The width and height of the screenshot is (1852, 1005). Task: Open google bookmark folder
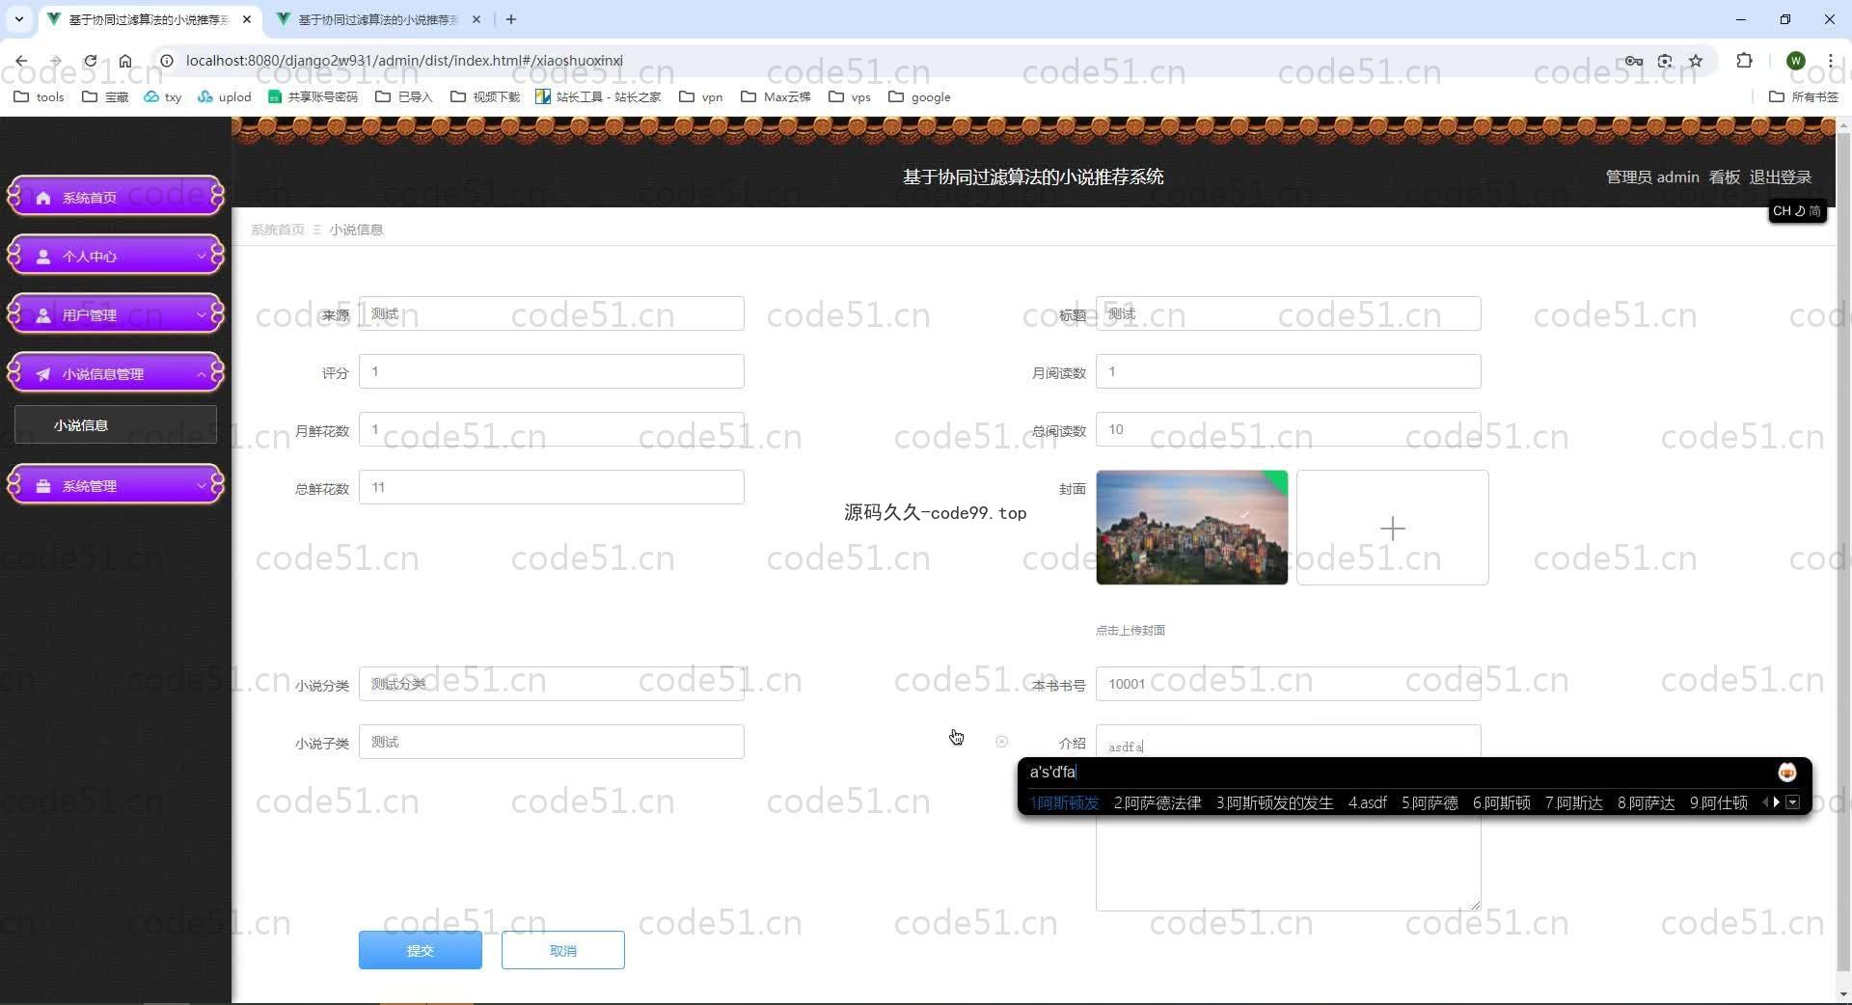(x=919, y=96)
